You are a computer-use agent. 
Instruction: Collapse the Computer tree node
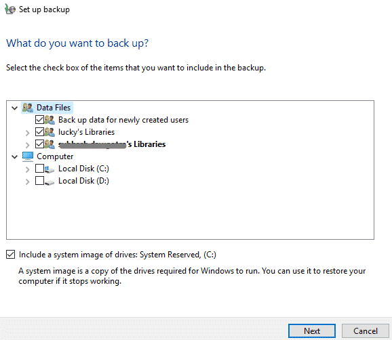15,156
